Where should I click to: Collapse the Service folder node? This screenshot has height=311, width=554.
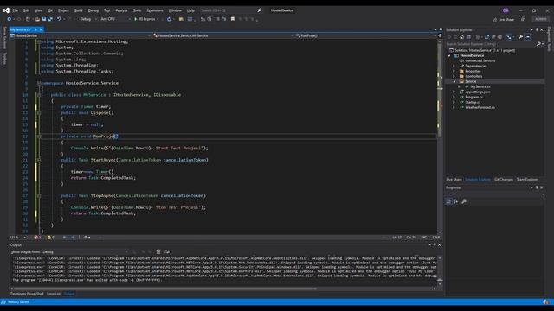pyautogui.click(x=454, y=81)
